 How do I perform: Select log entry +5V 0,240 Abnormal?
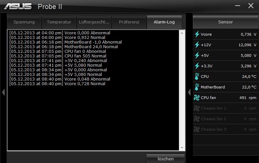click(58, 60)
